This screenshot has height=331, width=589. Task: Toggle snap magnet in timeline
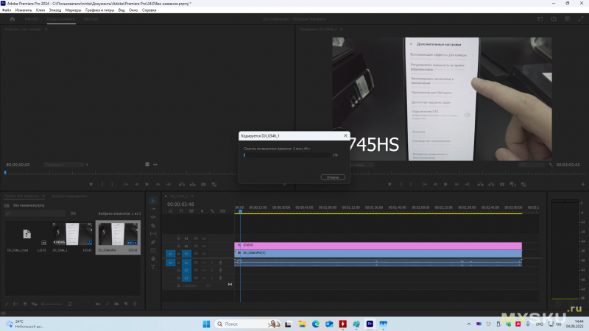coord(181,211)
